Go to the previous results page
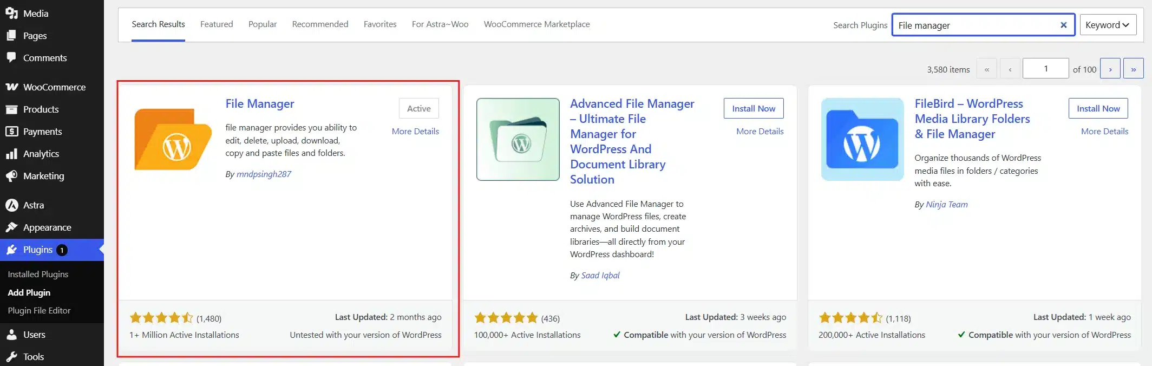The width and height of the screenshot is (1152, 366). click(x=1010, y=69)
